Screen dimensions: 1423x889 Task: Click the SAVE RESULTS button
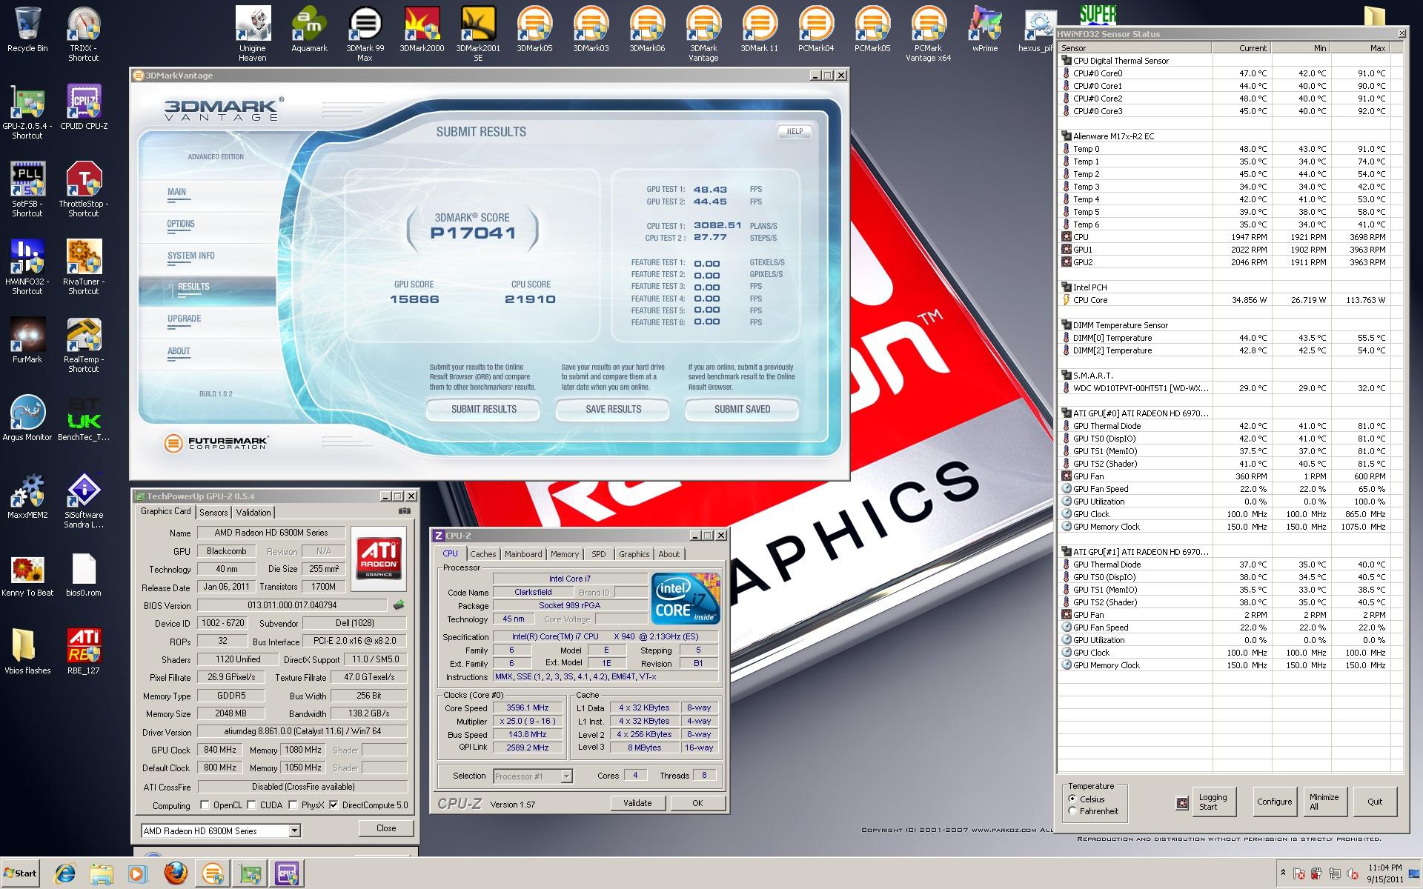pyautogui.click(x=613, y=409)
